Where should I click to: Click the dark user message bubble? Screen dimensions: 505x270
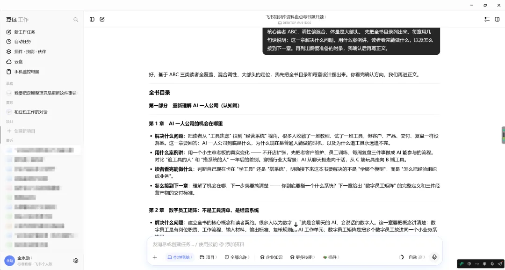click(x=351, y=41)
